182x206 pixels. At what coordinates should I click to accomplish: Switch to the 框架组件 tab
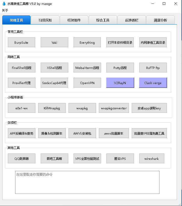(x=74, y=20)
